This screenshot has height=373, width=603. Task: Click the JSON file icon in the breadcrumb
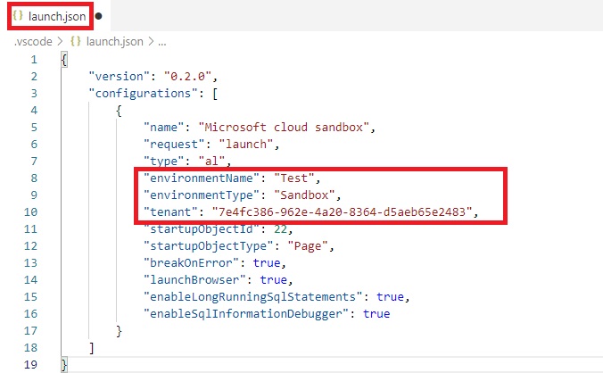[x=76, y=42]
